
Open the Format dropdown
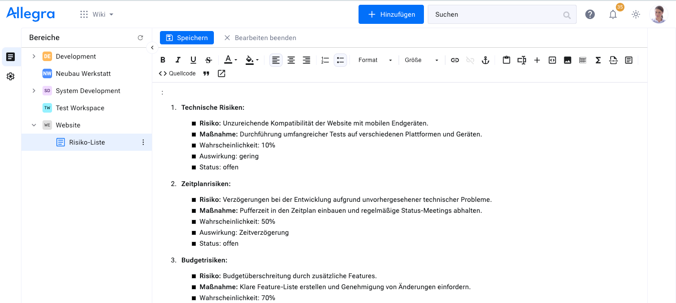coord(375,60)
